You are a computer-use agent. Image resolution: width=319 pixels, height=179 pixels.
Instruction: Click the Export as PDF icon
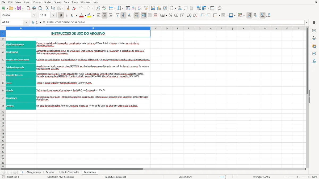[x=28, y=8]
